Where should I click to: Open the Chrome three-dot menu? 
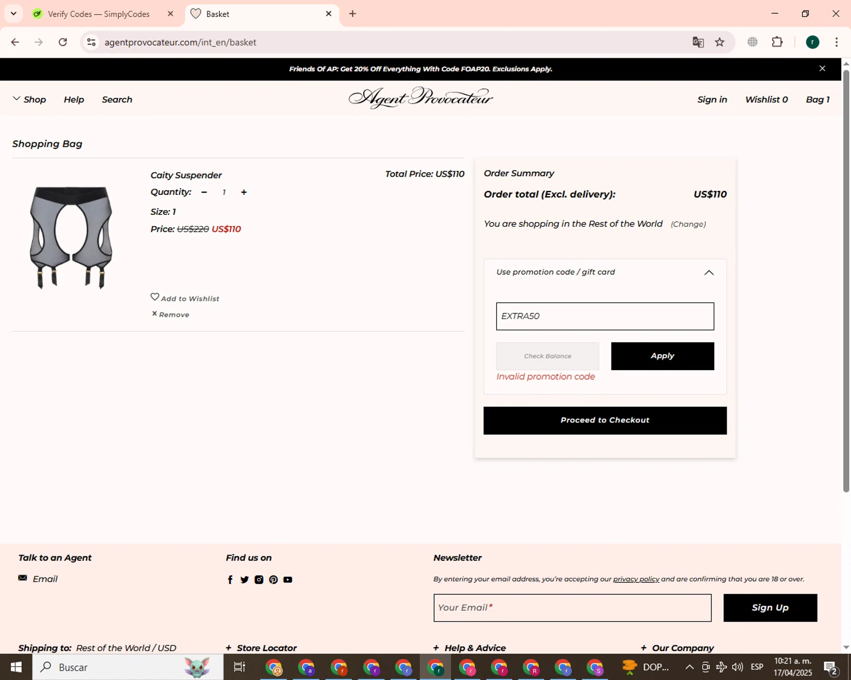pos(836,42)
